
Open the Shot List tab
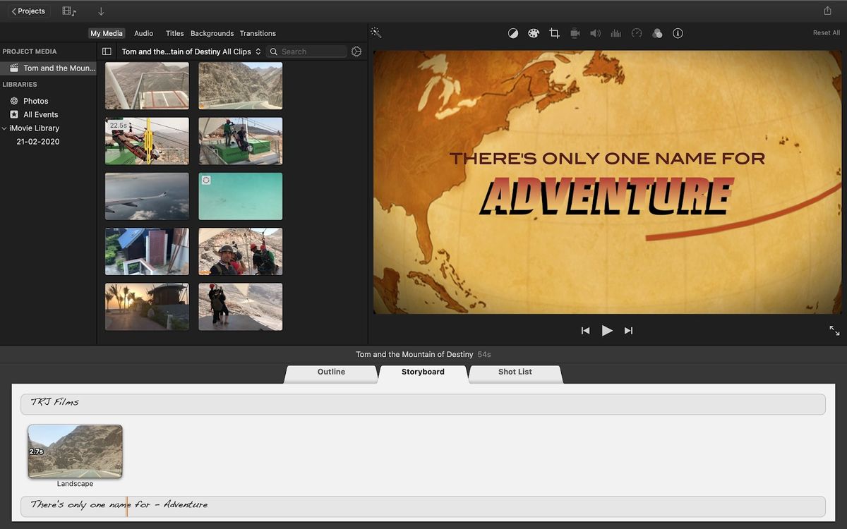click(x=515, y=372)
